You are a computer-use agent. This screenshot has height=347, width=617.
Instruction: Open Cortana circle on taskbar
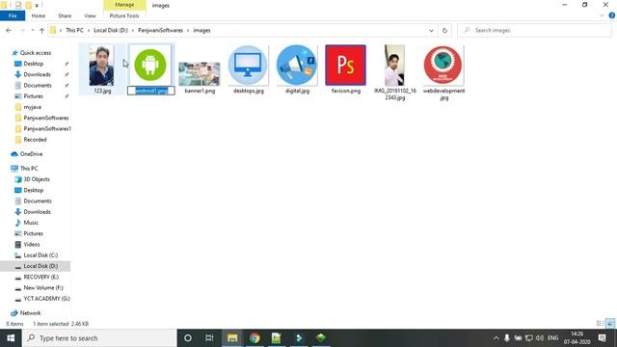point(188,338)
